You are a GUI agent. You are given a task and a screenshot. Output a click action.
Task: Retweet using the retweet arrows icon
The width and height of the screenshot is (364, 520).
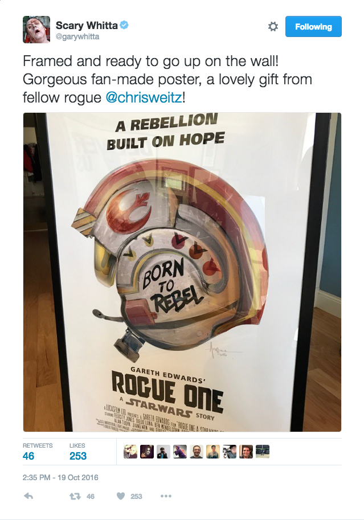click(75, 496)
